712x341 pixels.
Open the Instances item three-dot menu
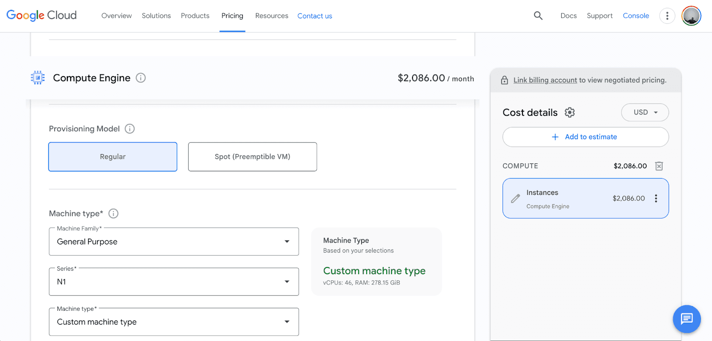[x=655, y=199]
